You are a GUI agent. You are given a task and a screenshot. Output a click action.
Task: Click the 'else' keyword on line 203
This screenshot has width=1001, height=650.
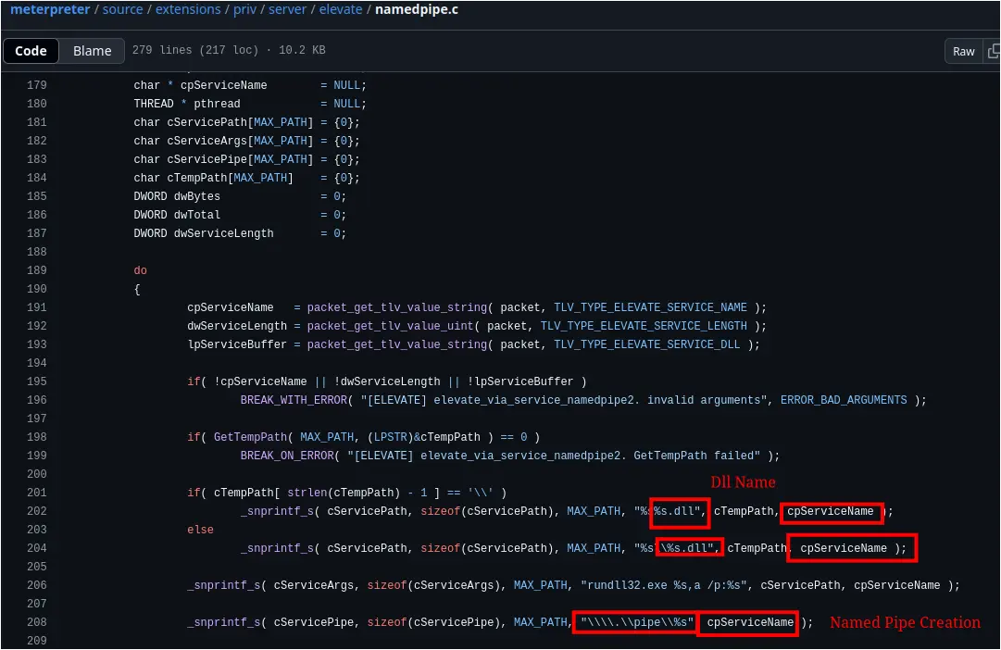coord(200,530)
